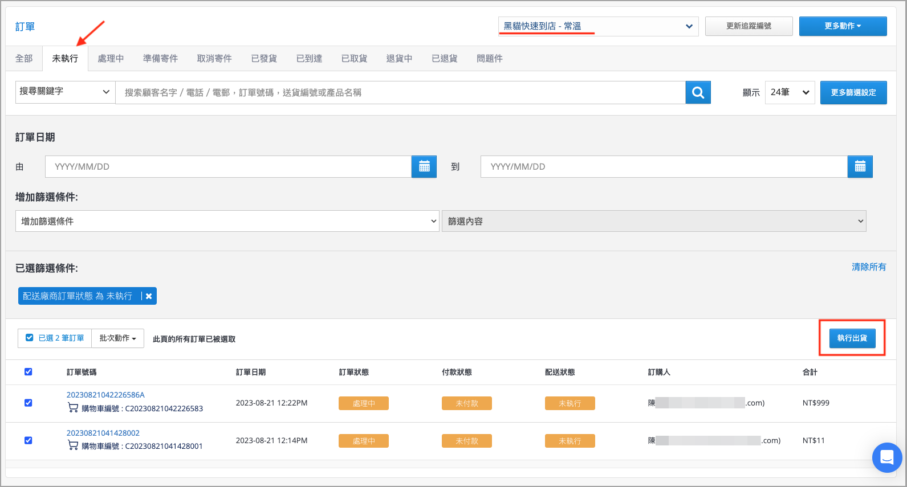The height and width of the screenshot is (487, 907).
Task: Focus the keyword search input field
Action: (400, 92)
